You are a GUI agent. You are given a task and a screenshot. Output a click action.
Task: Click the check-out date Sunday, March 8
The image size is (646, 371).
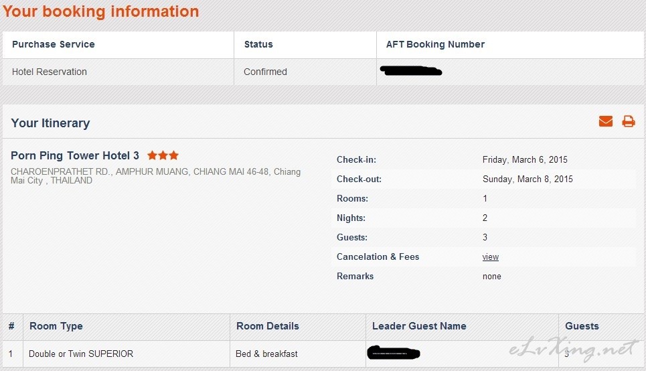point(528,179)
